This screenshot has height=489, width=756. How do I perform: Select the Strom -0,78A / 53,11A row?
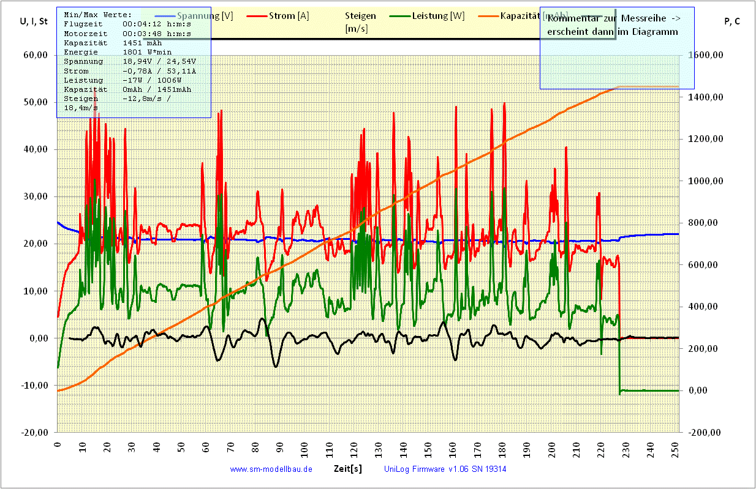130,71
